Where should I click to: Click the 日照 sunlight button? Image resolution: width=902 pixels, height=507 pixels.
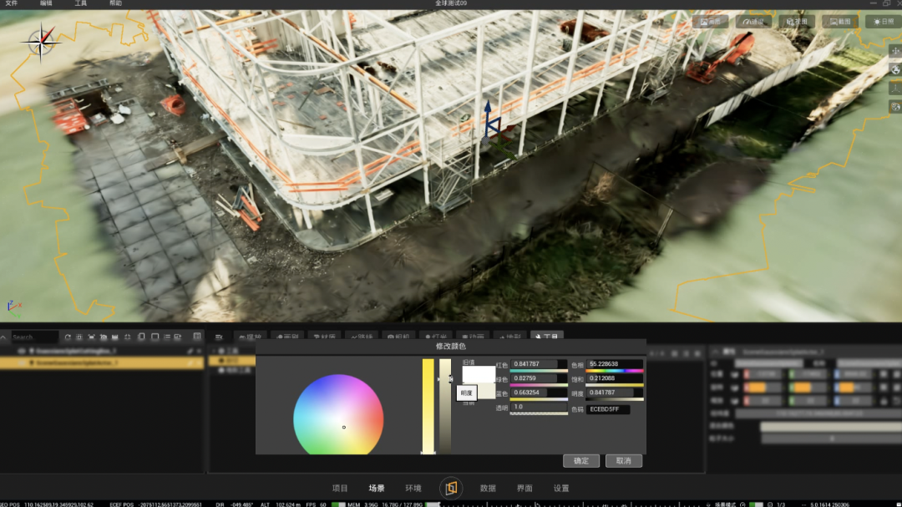click(x=883, y=22)
